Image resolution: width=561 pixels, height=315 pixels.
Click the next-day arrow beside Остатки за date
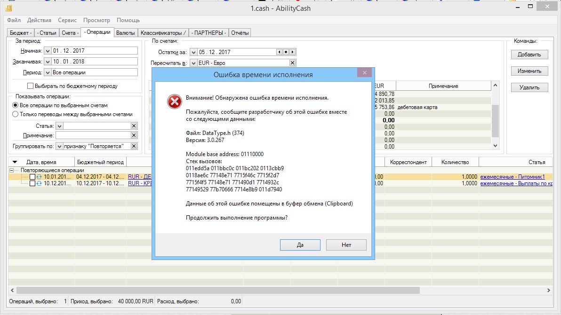292,52
